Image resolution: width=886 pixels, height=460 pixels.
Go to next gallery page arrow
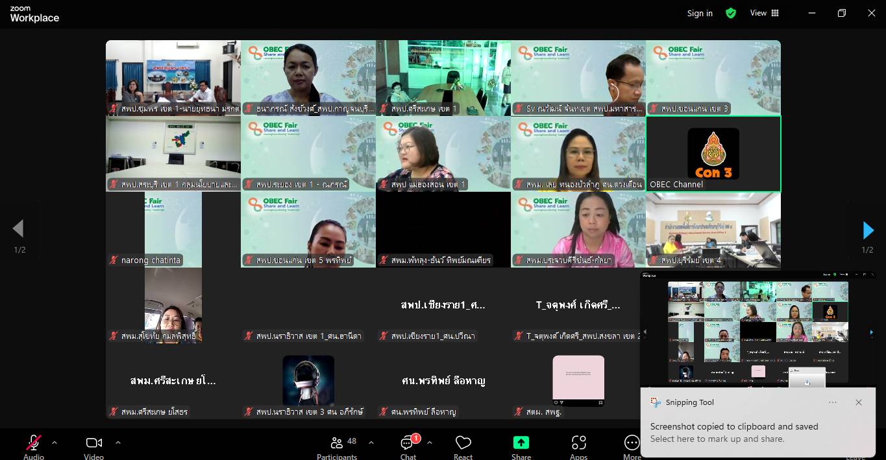868,230
